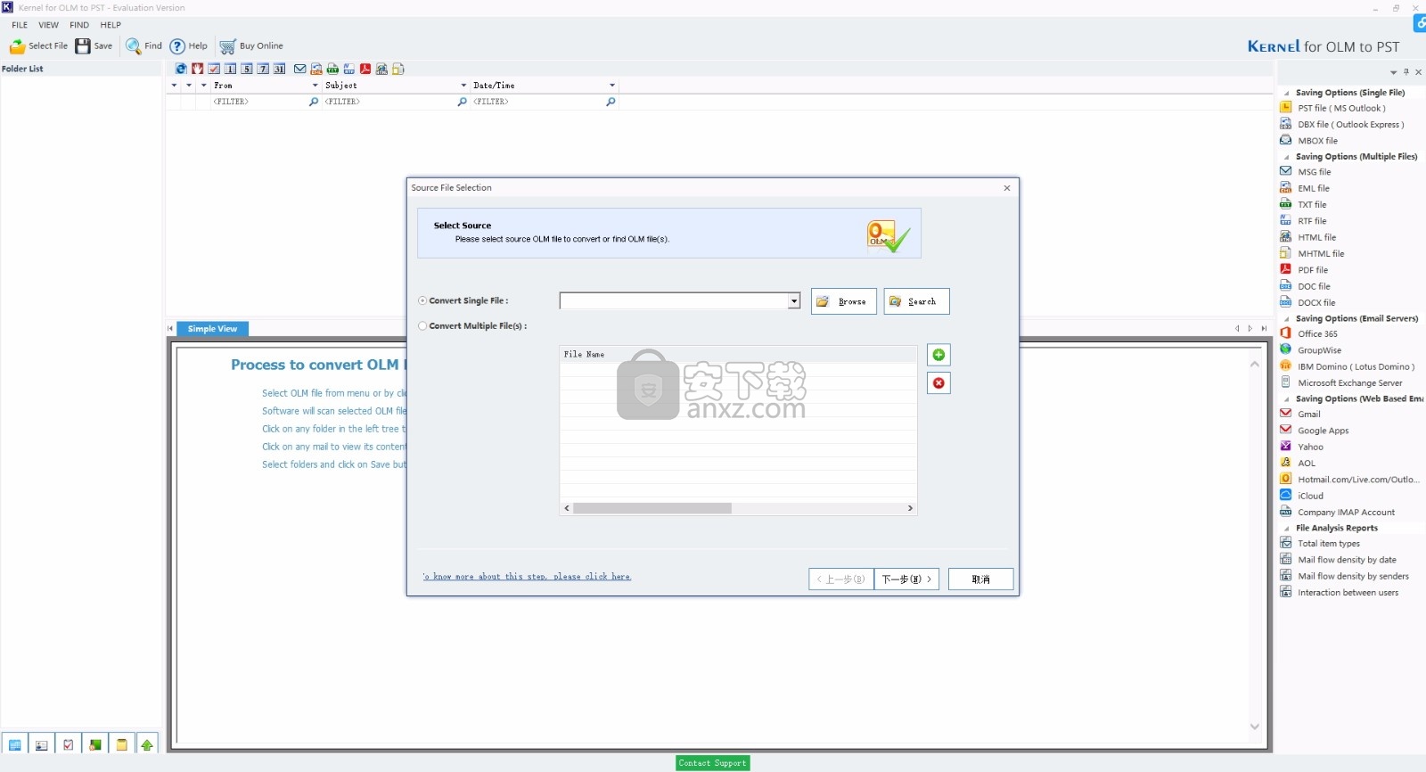Open the Contacts card icon in footer
This screenshot has width=1426, height=772.
pyautogui.click(x=42, y=744)
